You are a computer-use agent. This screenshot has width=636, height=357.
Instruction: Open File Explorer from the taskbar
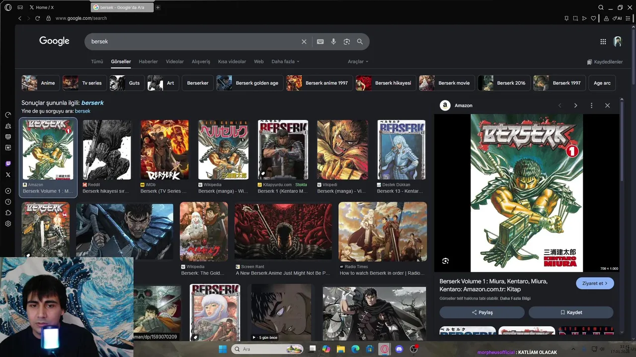340,349
